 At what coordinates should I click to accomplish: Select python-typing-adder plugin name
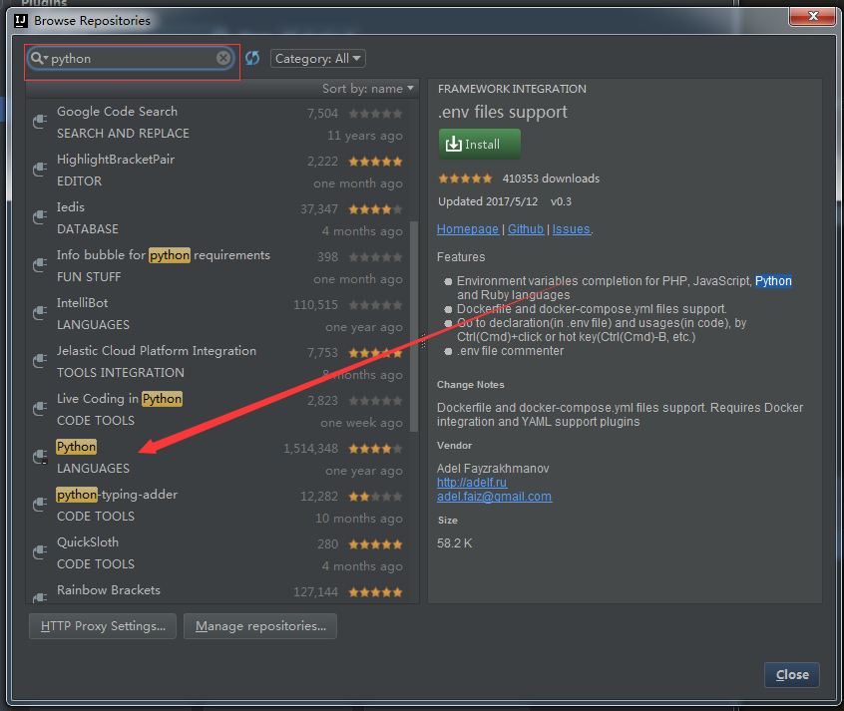(117, 495)
